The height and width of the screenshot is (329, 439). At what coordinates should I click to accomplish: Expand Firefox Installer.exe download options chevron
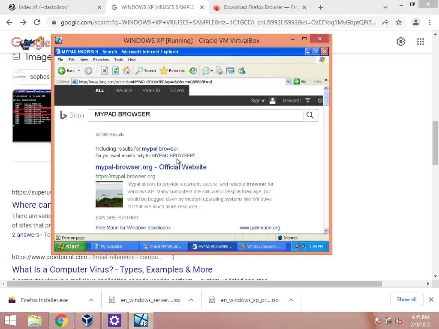tap(91, 300)
